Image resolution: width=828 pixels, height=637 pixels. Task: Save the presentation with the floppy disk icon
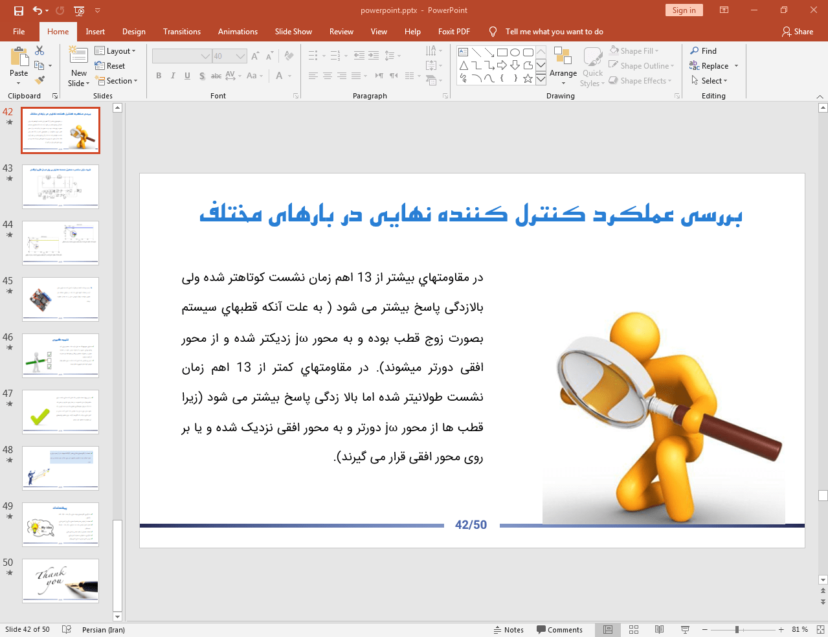coord(18,10)
